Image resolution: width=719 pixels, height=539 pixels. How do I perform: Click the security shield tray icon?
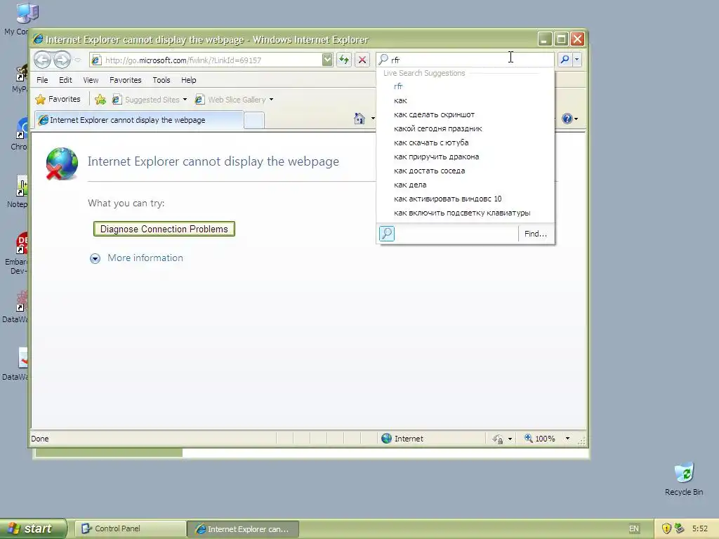click(667, 528)
